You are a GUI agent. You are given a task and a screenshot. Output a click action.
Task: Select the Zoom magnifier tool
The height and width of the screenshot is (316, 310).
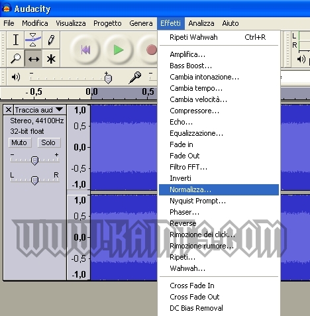coord(15,58)
